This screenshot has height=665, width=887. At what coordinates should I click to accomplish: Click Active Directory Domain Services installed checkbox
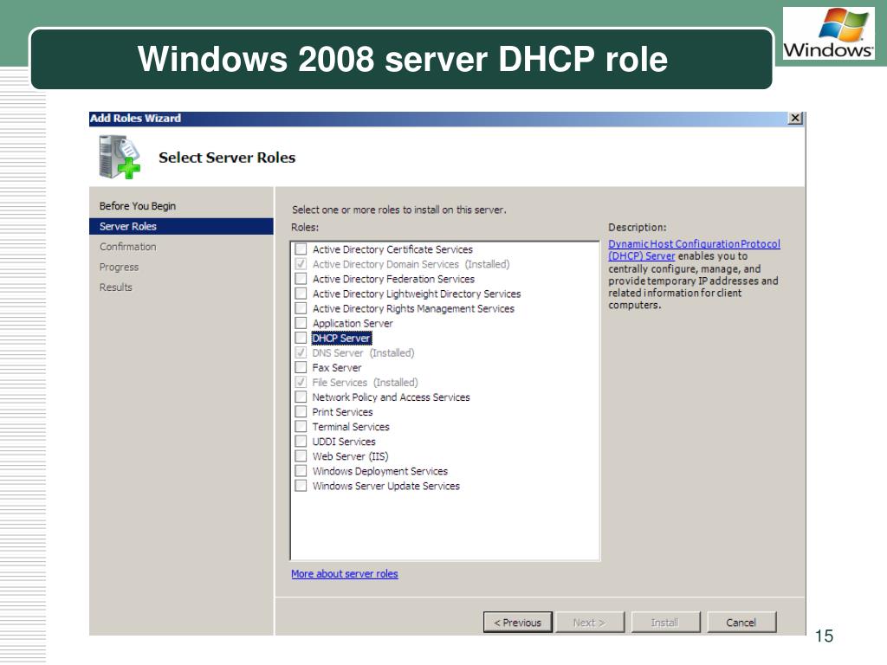click(301, 263)
